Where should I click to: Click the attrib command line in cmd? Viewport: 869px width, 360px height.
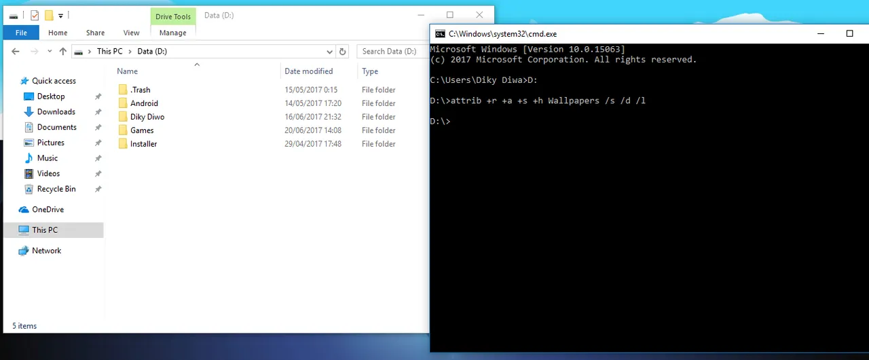(x=538, y=101)
